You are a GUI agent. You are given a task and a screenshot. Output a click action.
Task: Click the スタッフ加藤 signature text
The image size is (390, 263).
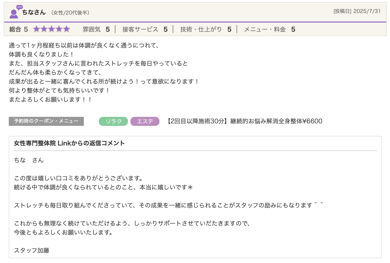pos(32,250)
